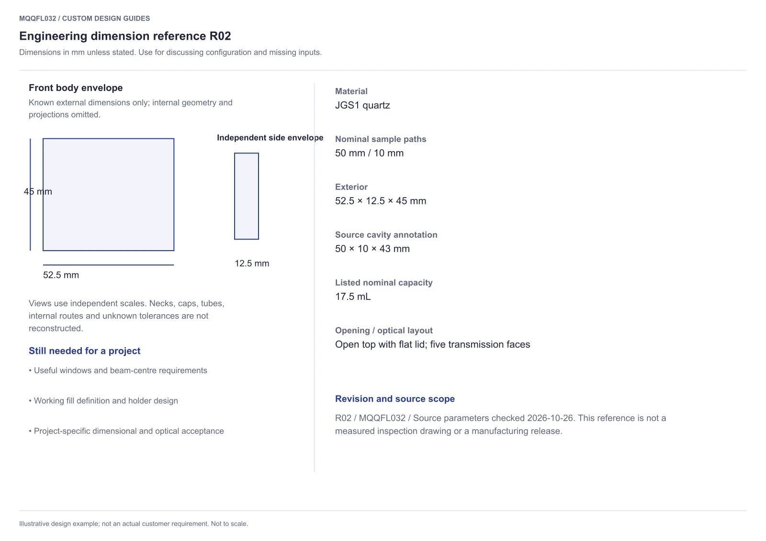Click the revision paragraph starting 'R02 / MQQFL032'
This screenshot has height=541, width=766.
[501, 424]
